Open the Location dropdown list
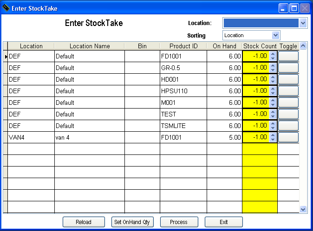313x231 pixels. tap(303, 23)
